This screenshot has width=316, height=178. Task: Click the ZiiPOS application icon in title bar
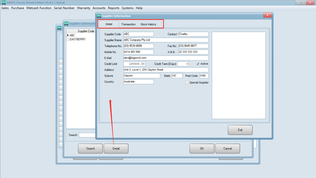[x=3, y=2]
